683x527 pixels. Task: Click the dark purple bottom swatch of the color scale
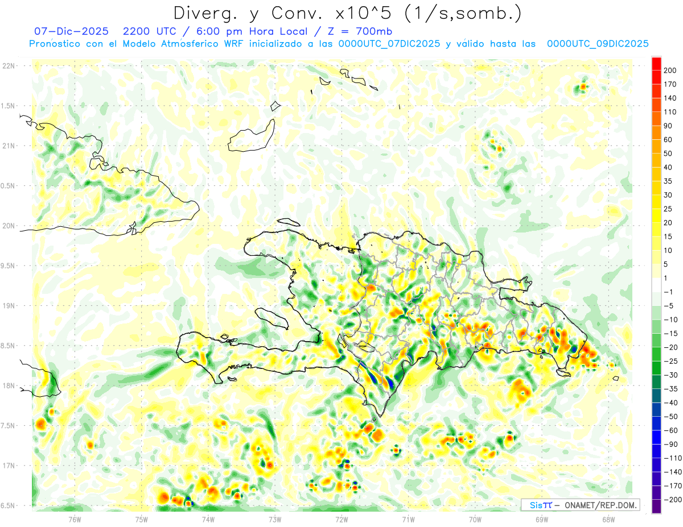tap(656, 506)
